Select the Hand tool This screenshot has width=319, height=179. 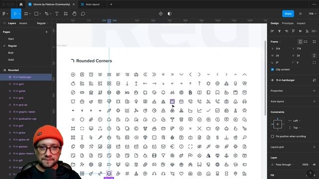74,14
